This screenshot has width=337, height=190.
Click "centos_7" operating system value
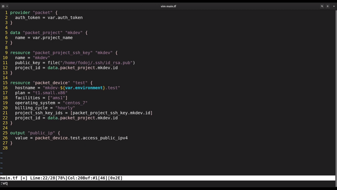click(x=75, y=103)
